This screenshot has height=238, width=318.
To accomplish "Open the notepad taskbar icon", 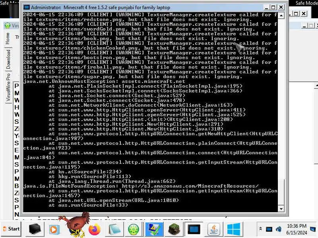I will 114,230.
